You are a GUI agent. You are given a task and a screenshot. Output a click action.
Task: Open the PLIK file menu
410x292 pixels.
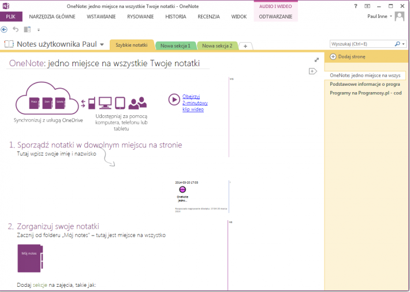(11, 17)
